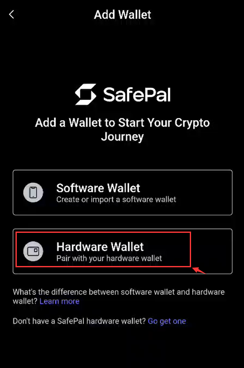
Task: Click the SafePal wordmark text
Action: 137,95
